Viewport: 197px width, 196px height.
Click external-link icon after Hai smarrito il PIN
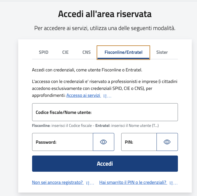point(173,183)
